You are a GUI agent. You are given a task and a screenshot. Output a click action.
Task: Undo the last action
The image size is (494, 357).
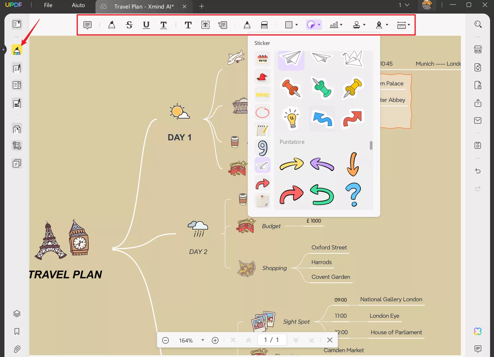tap(478, 171)
